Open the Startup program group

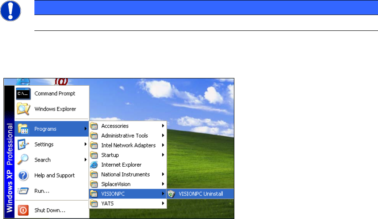[128, 155]
